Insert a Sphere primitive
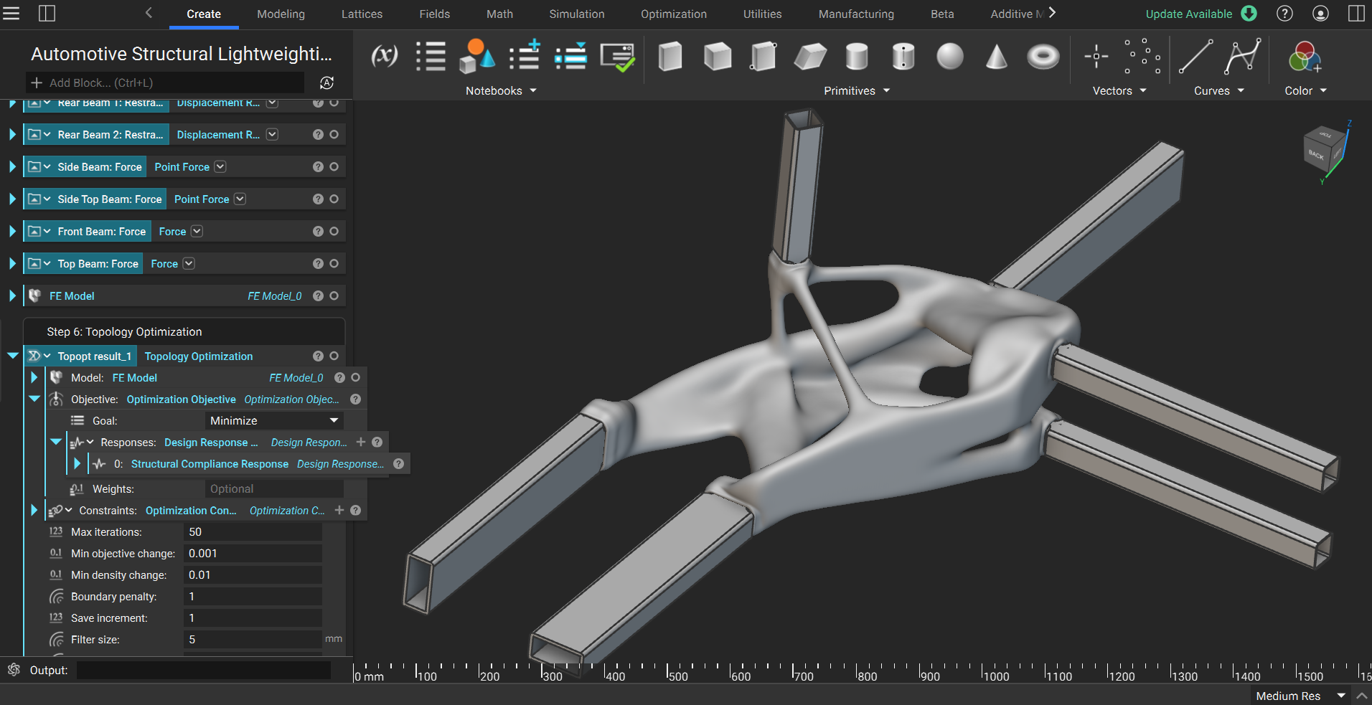1372x705 pixels. (x=950, y=56)
